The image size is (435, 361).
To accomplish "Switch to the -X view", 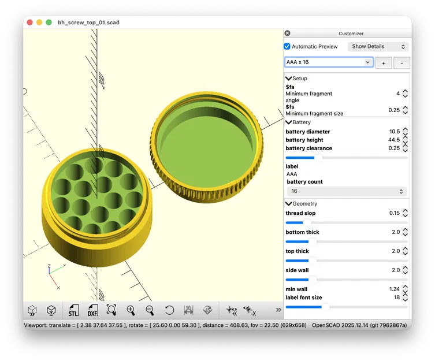I will tap(250, 311).
